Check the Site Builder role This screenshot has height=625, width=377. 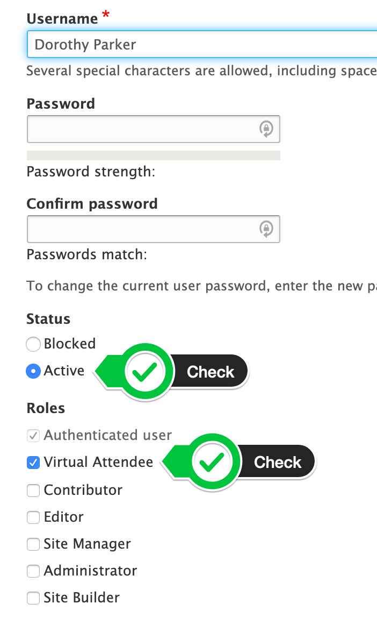[x=33, y=598]
